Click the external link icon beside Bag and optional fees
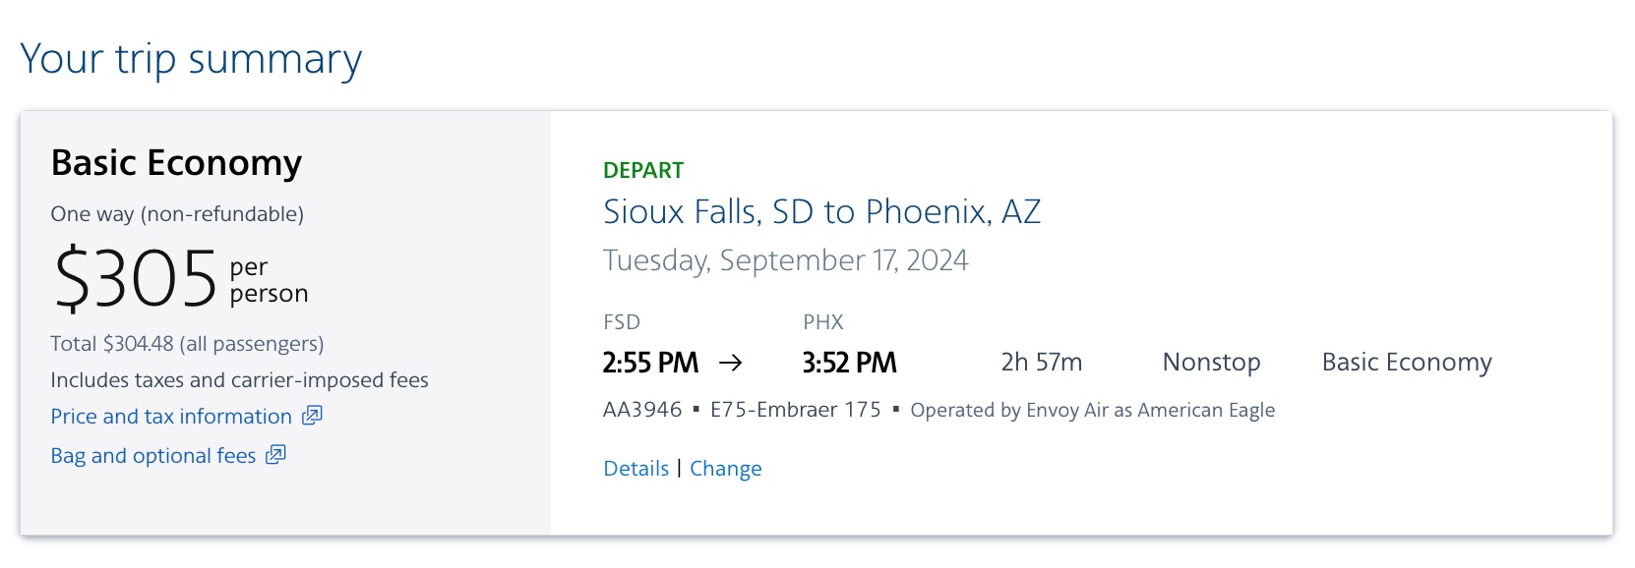 coord(277,455)
